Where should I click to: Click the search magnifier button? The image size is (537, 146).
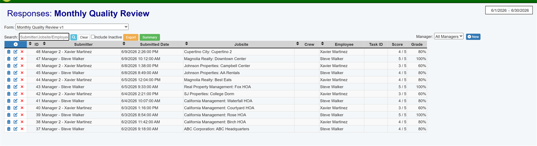(x=74, y=37)
